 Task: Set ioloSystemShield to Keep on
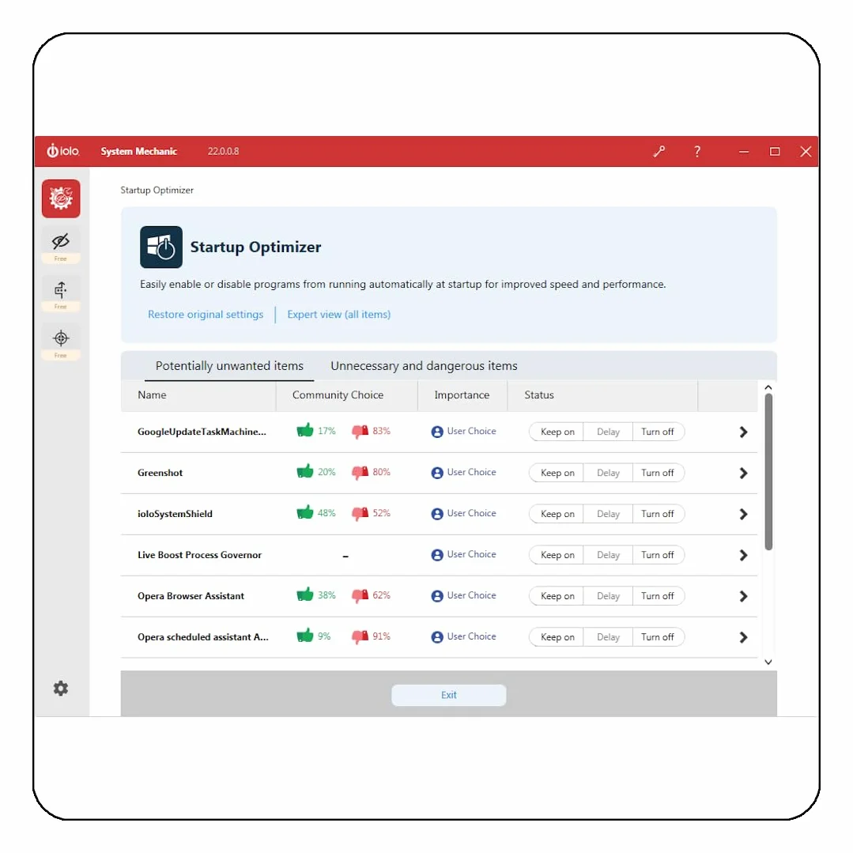coord(557,514)
